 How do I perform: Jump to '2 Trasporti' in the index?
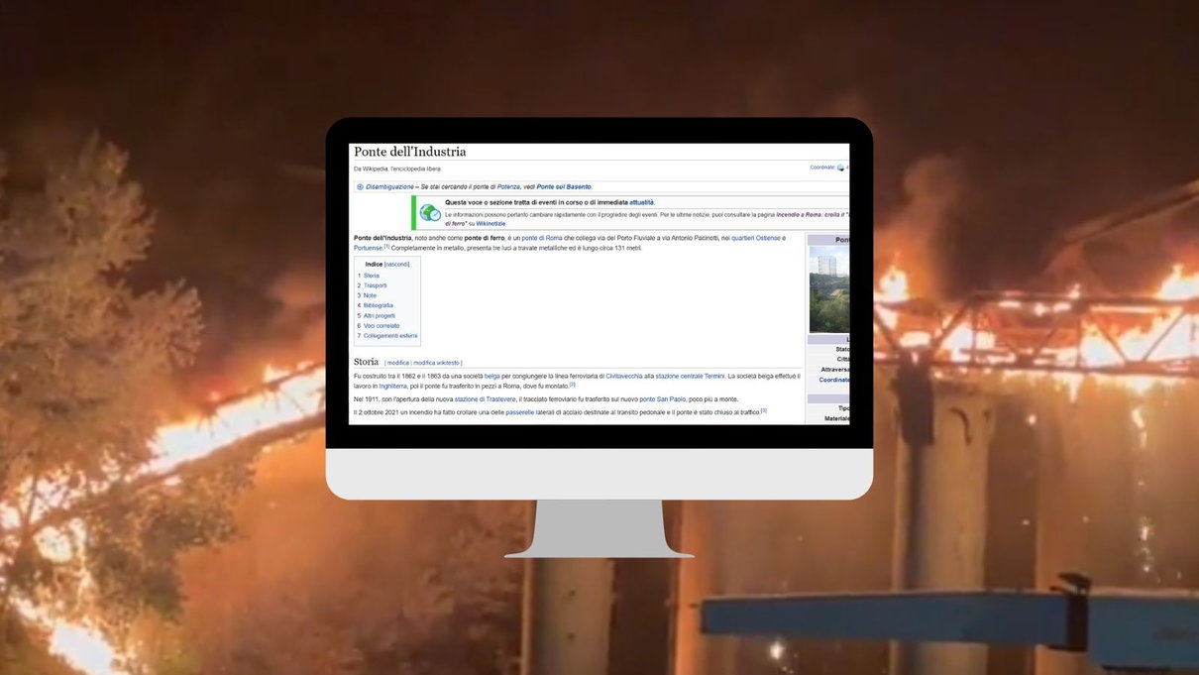click(373, 285)
